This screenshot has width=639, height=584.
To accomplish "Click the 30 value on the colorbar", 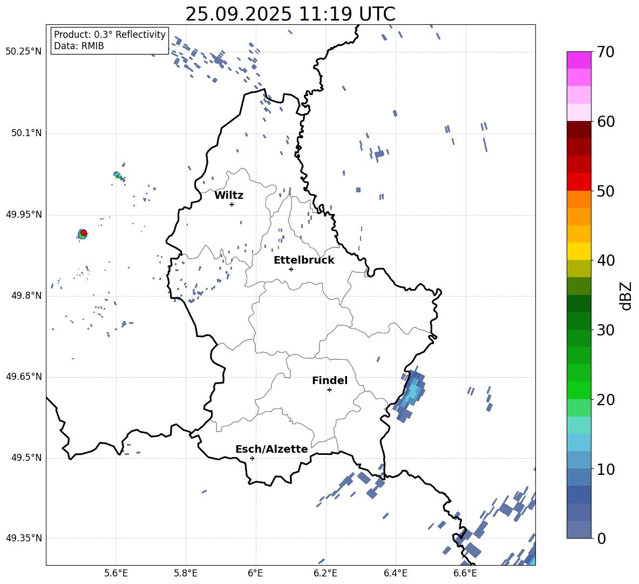I will click(x=606, y=330).
